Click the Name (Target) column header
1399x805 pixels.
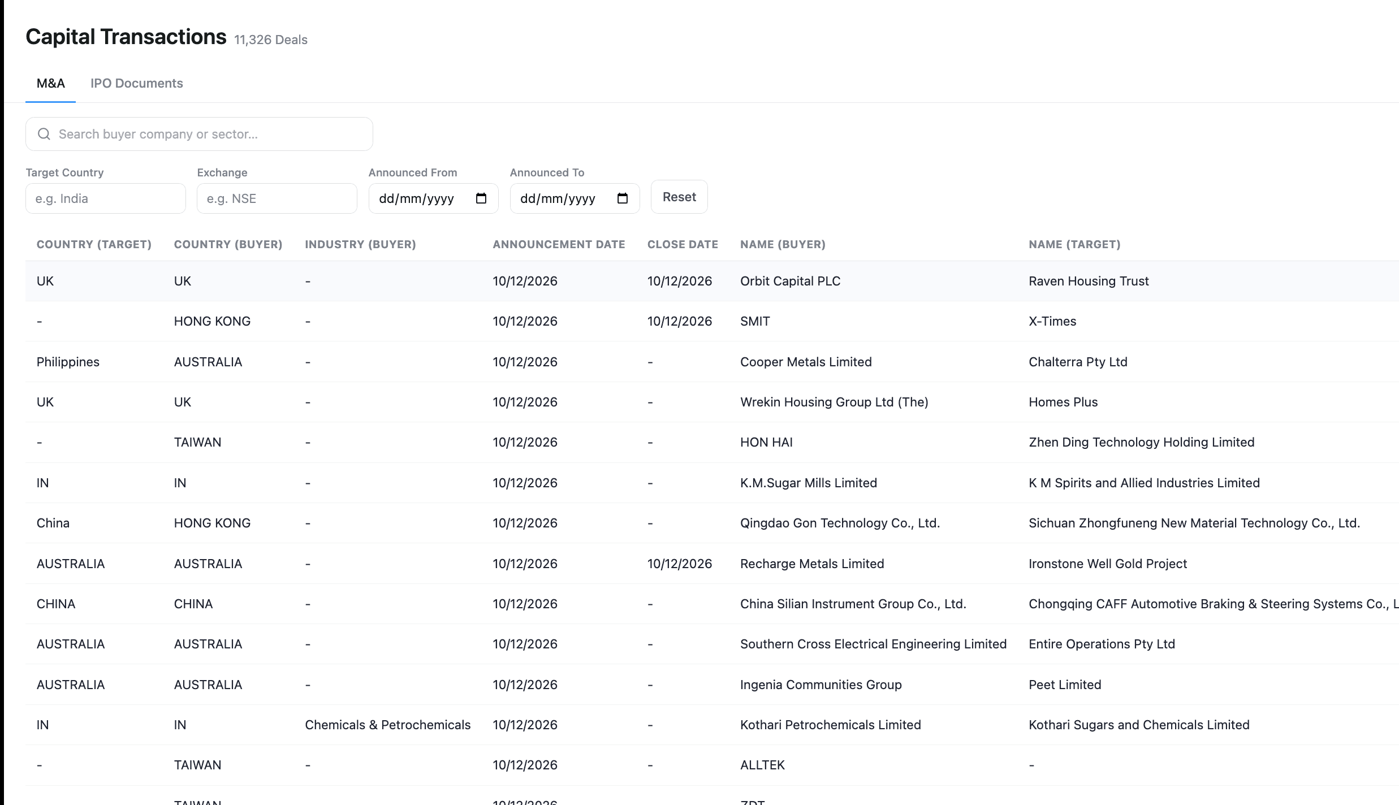click(1074, 244)
